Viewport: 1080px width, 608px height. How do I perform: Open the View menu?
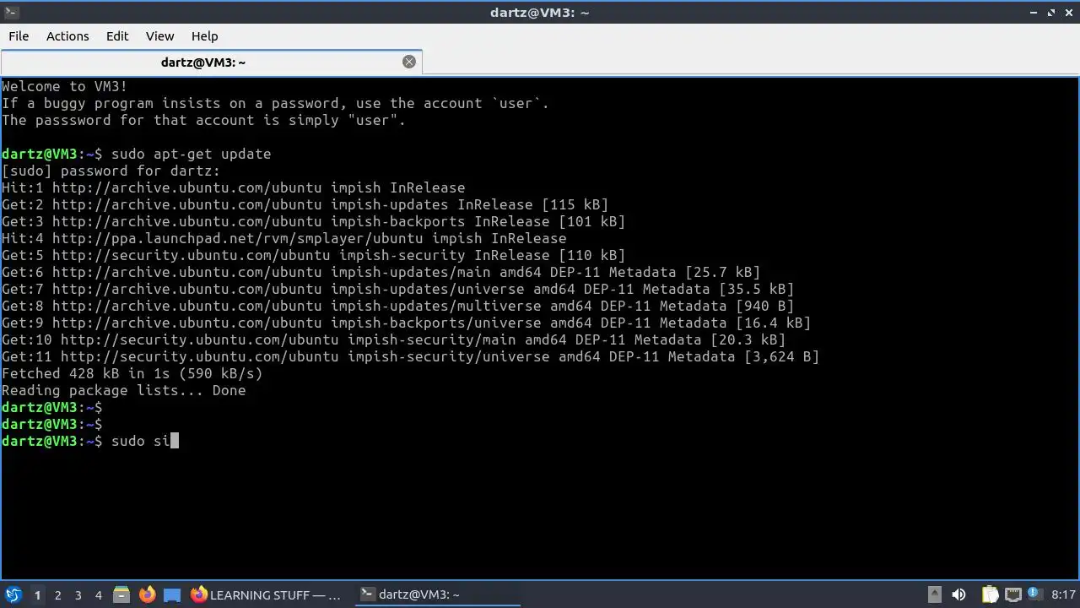point(159,36)
